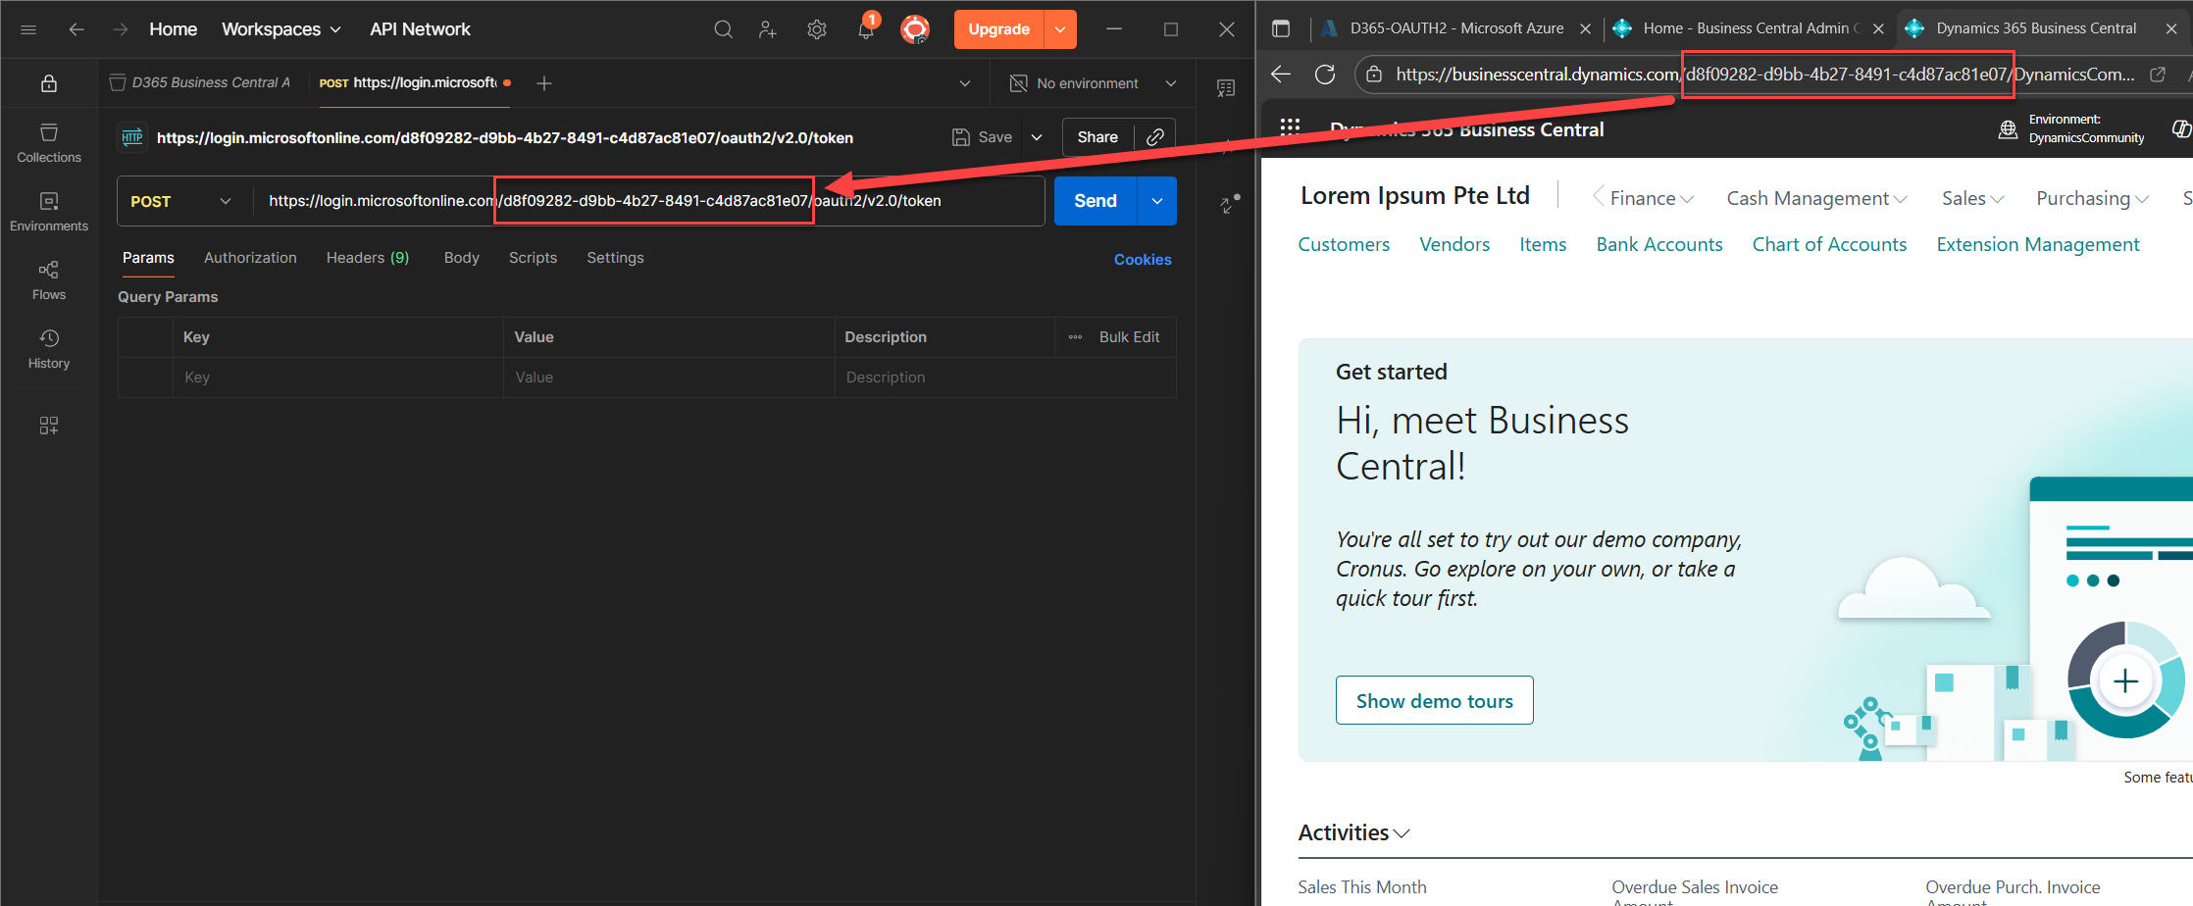This screenshot has width=2193, height=906.
Task: Click the Postman request URL field
Action: tap(648, 201)
